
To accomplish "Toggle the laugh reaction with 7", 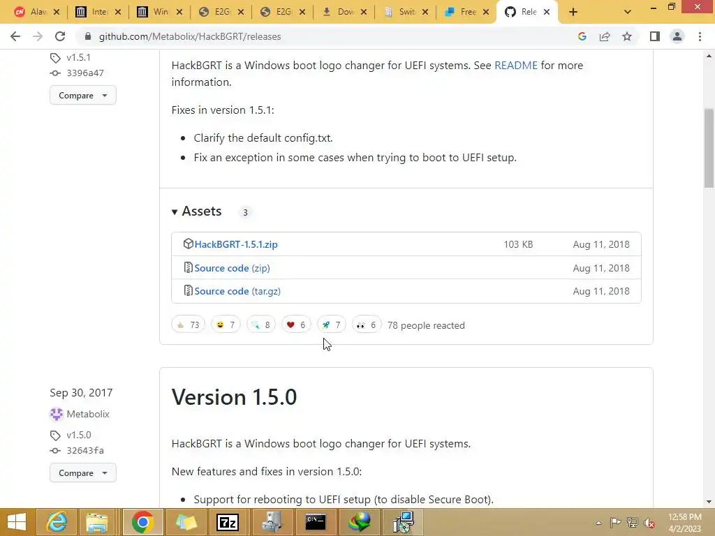I will click(x=226, y=325).
